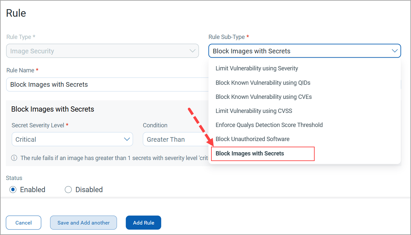Click Save and Add another button
The image size is (411, 235).
tap(84, 223)
